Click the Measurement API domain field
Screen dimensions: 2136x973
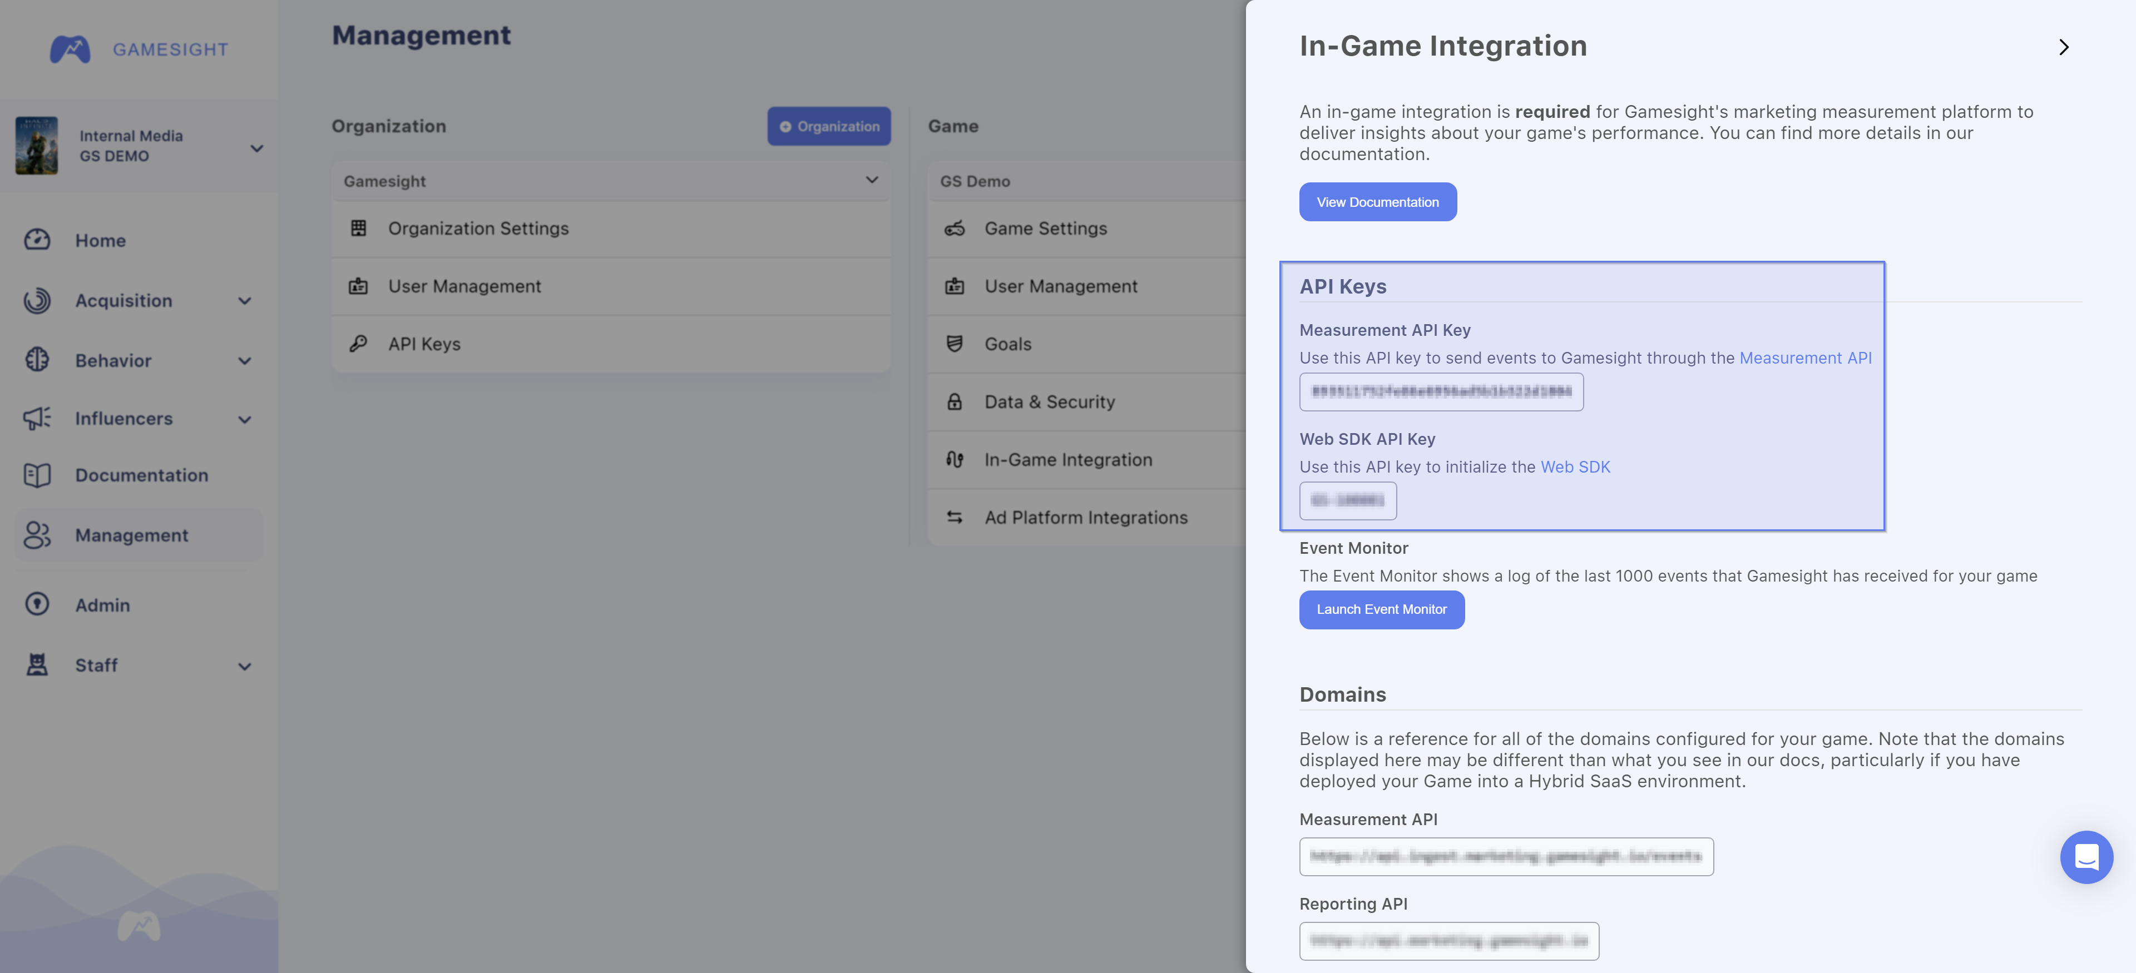pyautogui.click(x=1506, y=856)
